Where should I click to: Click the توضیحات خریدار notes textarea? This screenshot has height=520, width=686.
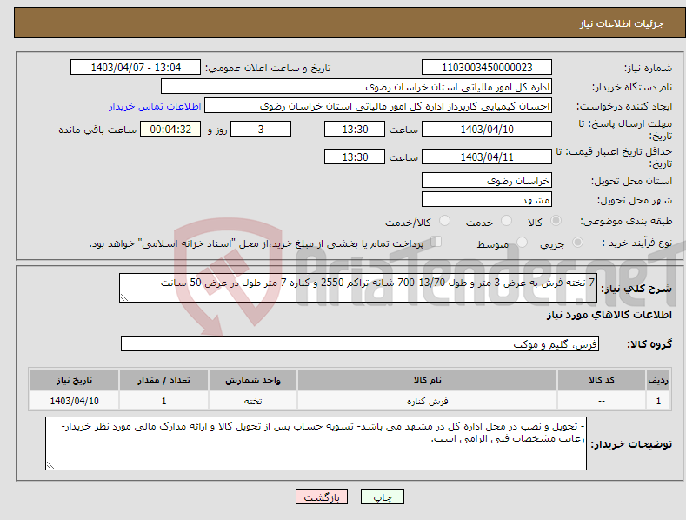tap(316, 443)
